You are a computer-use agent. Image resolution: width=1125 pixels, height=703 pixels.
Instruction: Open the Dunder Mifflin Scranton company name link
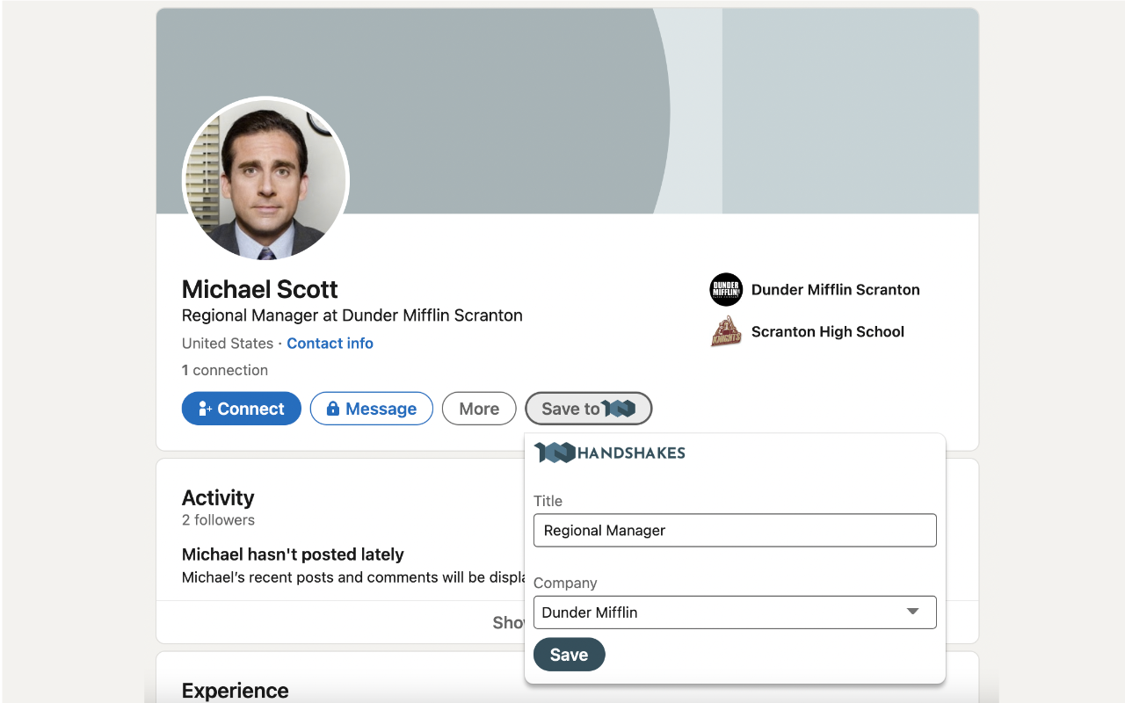coord(835,290)
